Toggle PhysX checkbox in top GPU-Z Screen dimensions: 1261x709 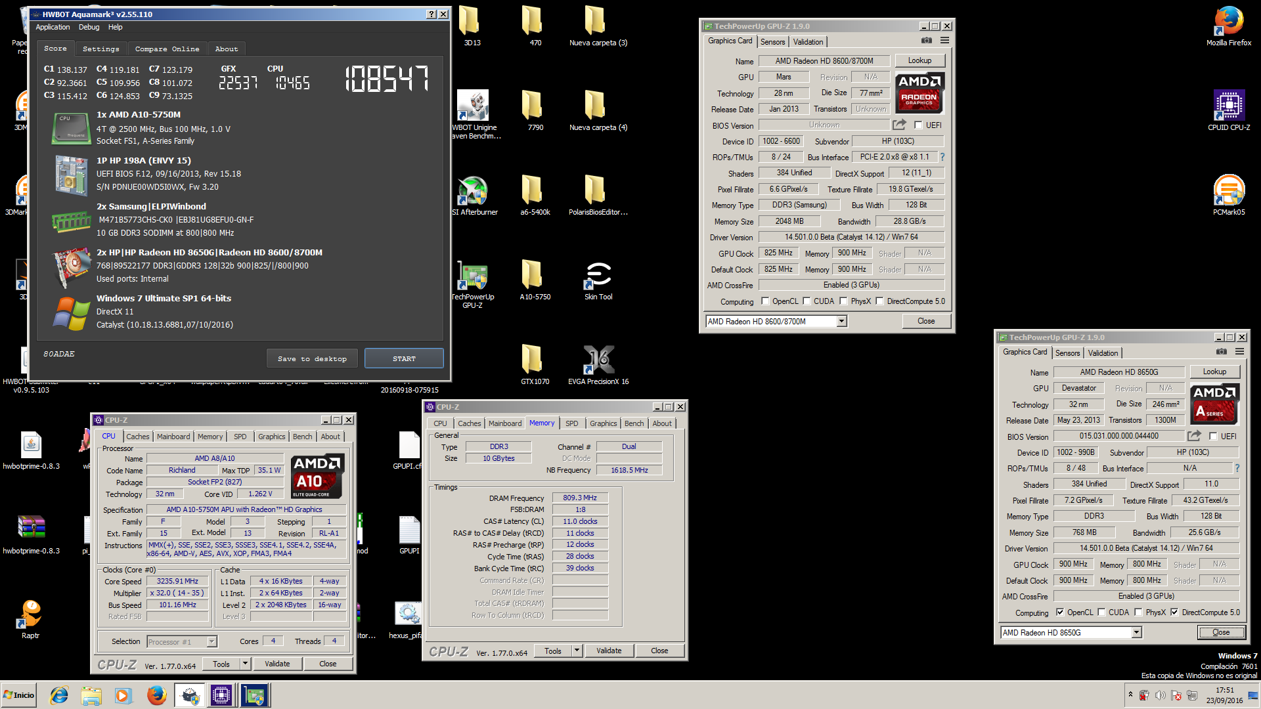pyautogui.click(x=843, y=301)
